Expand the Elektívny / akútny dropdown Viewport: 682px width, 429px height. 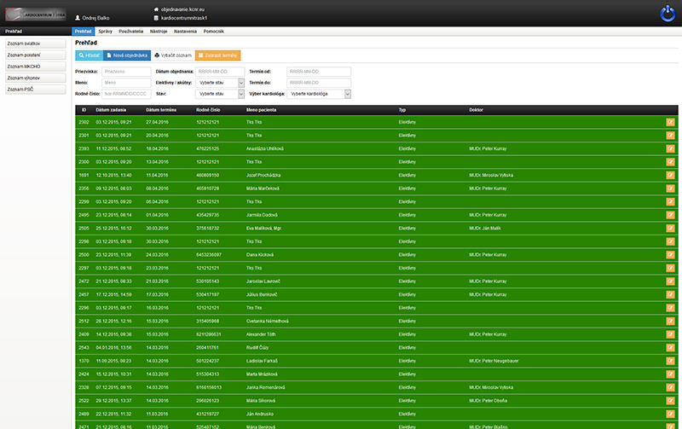[x=220, y=83]
